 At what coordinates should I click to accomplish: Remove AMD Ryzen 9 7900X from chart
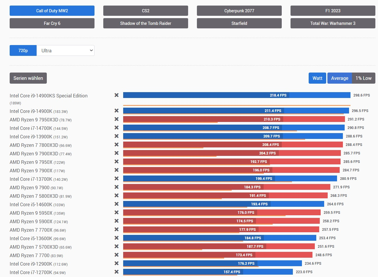coord(116,170)
